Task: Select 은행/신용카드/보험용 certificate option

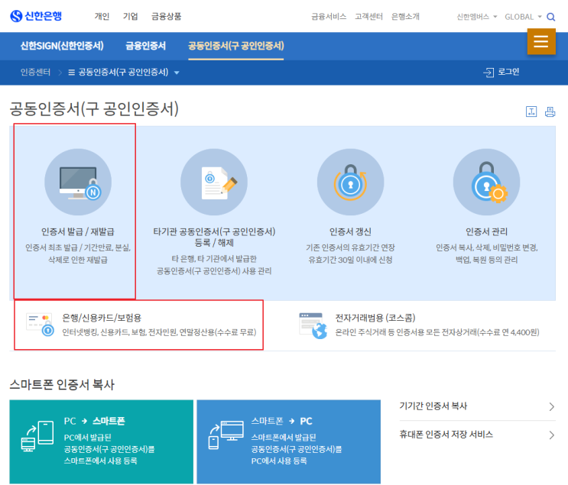Action: [x=138, y=325]
